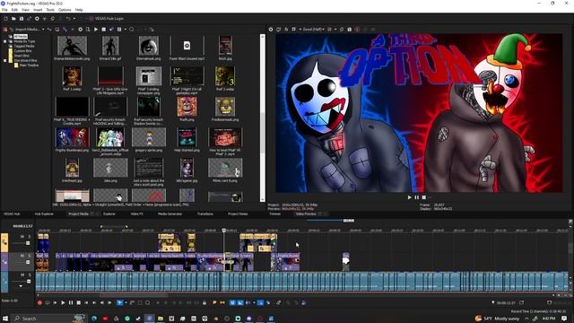
Task: Mute the top yellow video track
Action: pyautogui.click(x=22, y=237)
